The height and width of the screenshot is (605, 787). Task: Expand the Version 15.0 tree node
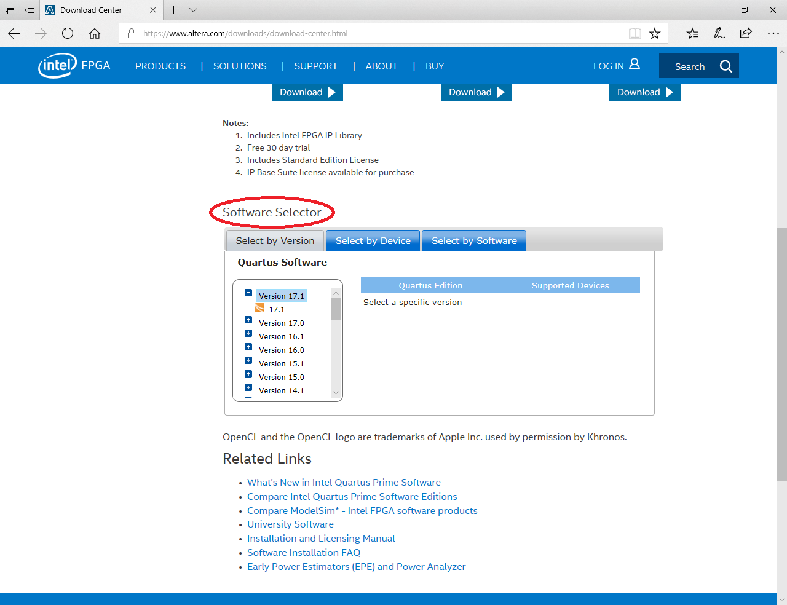coord(248,374)
